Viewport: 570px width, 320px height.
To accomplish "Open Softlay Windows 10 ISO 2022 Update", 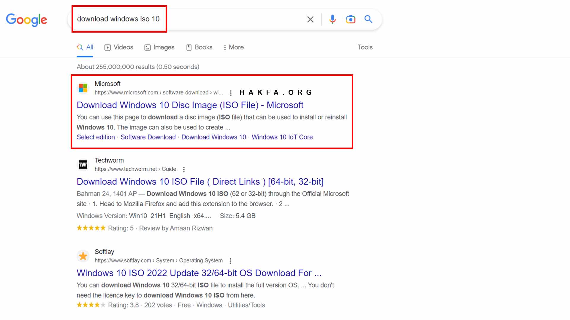I will 199,273.
